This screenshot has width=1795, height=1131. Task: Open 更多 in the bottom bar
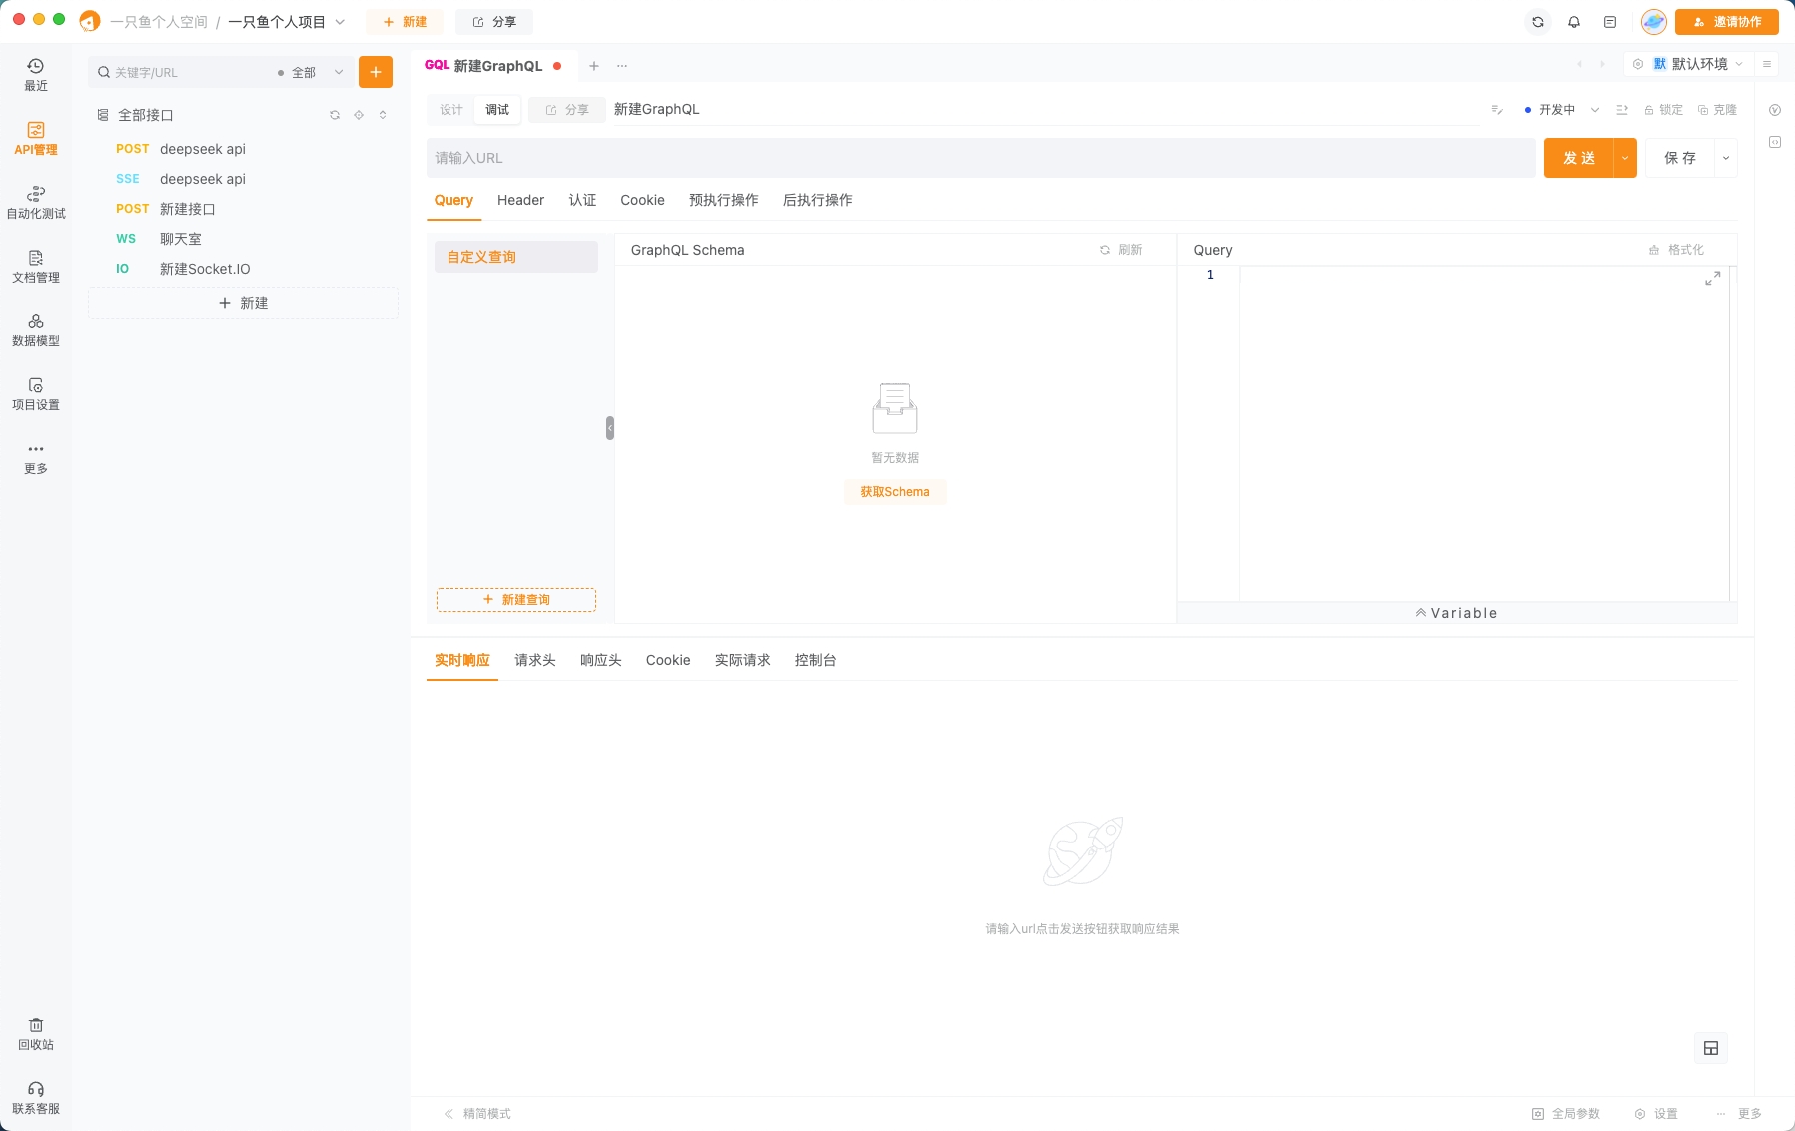pos(1739,1114)
